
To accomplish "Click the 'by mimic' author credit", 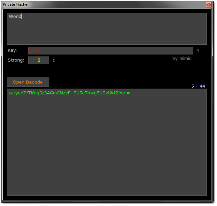I will [182, 58].
